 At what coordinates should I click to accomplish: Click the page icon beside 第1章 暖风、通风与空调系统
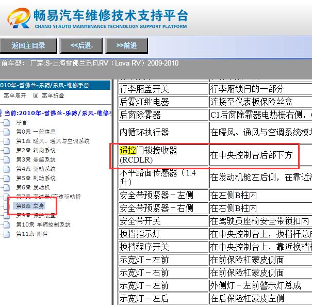7,141
